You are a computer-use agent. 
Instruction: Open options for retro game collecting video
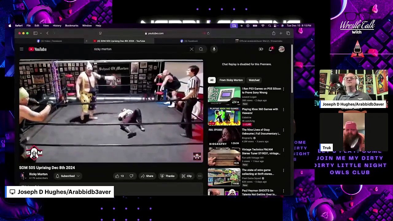[283, 170]
